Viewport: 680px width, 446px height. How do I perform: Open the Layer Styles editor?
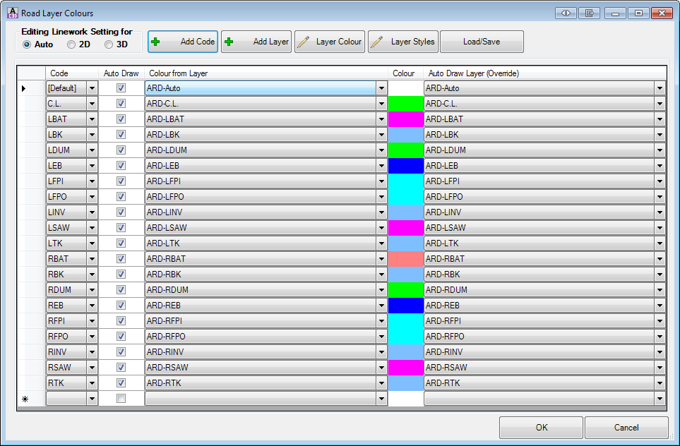[403, 42]
